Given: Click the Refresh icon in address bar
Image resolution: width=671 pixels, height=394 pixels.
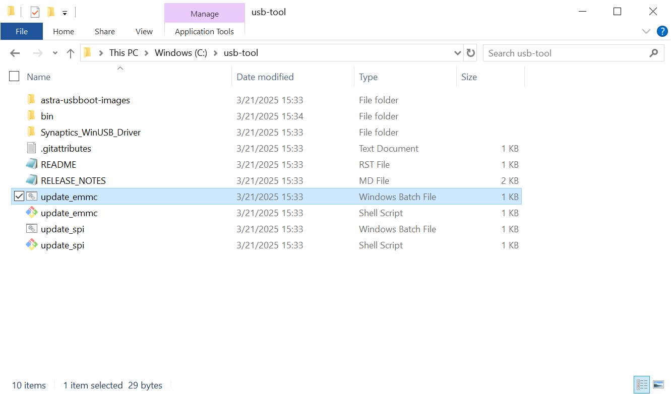Looking at the screenshot, I should tap(470, 52).
